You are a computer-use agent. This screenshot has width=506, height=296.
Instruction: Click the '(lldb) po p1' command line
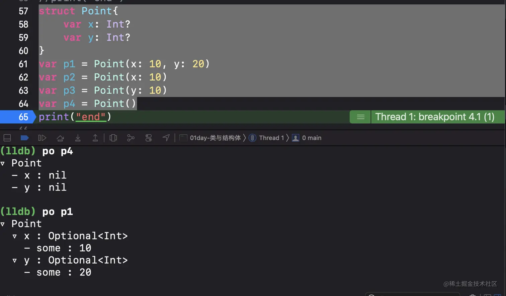pos(36,211)
